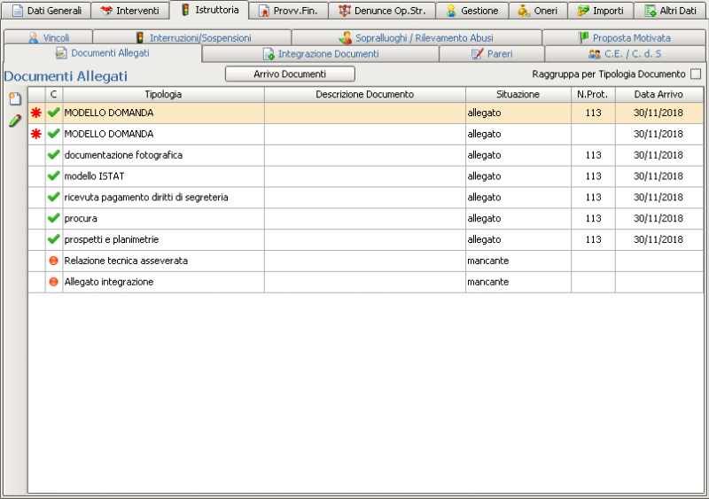Switch to the Integrazione Documenti tab
The height and width of the screenshot is (499, 709).
(321, 54)
